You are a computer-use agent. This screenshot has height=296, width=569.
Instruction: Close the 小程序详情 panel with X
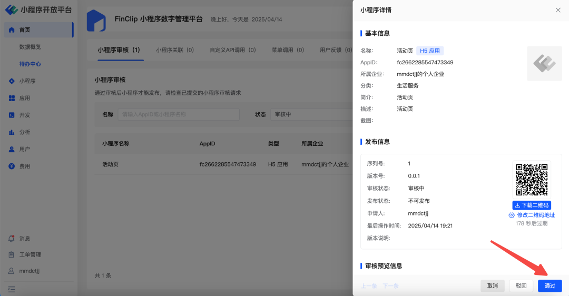[x=558, y=10]
